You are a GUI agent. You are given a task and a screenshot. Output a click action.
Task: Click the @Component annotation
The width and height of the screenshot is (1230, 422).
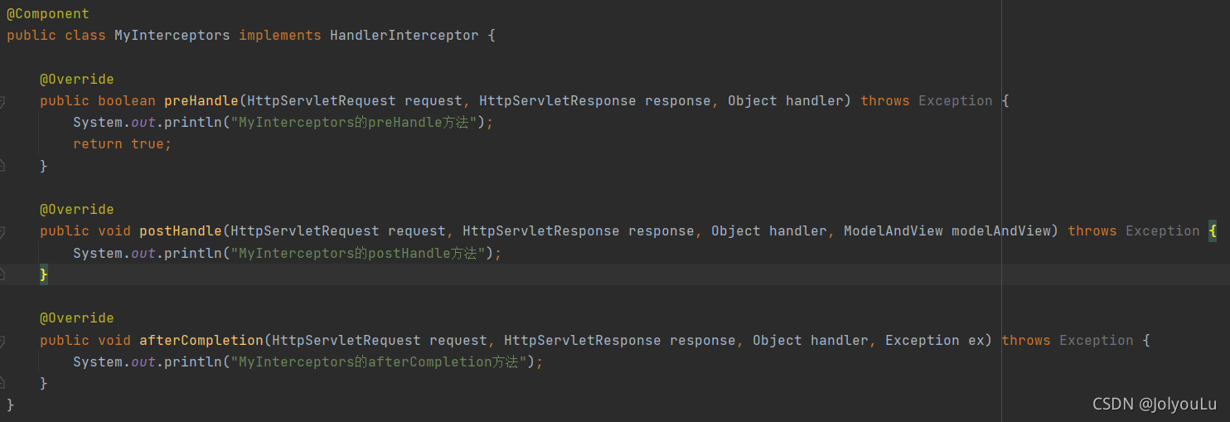click(48, 14)
